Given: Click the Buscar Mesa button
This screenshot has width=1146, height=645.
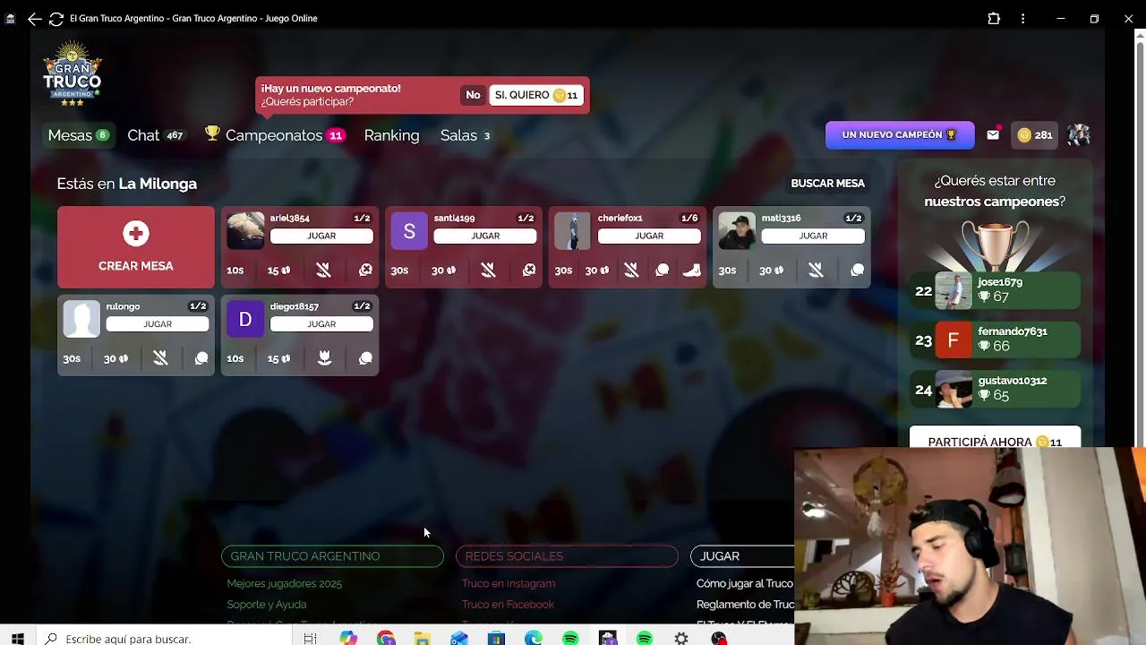Looking at the screenshot, I should [827, 183].
